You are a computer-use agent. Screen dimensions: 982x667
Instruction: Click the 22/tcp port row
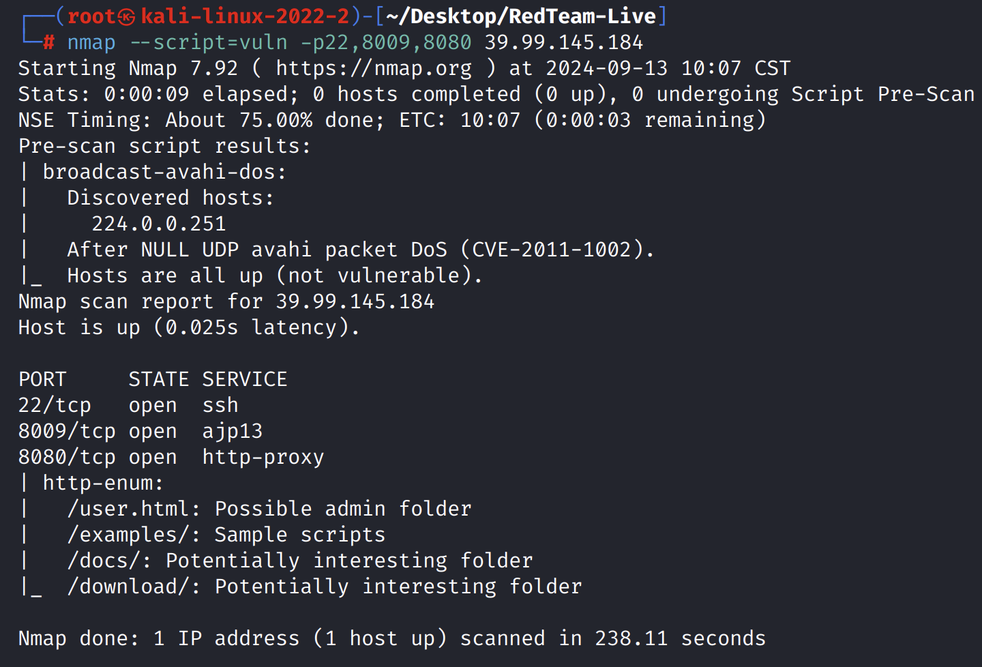(55, 405)
